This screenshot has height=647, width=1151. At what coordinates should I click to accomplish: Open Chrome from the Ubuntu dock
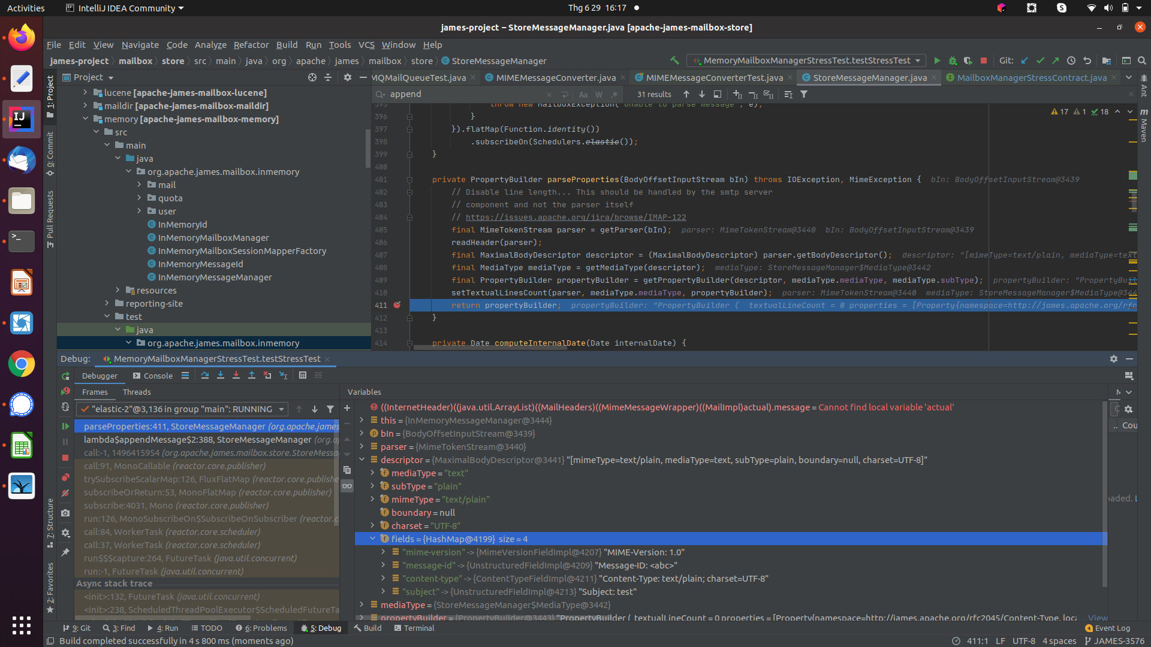(22, 364)
